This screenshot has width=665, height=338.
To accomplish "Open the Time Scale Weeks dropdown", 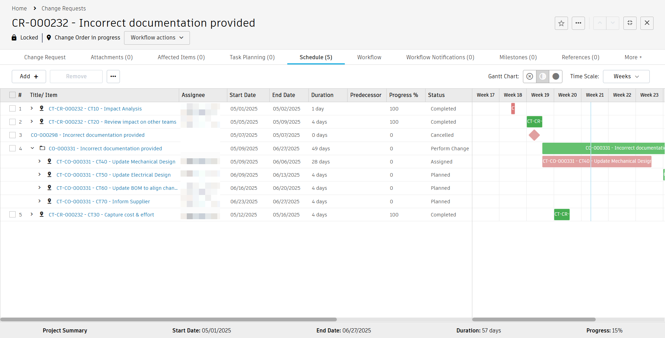I will click(626, 77).
